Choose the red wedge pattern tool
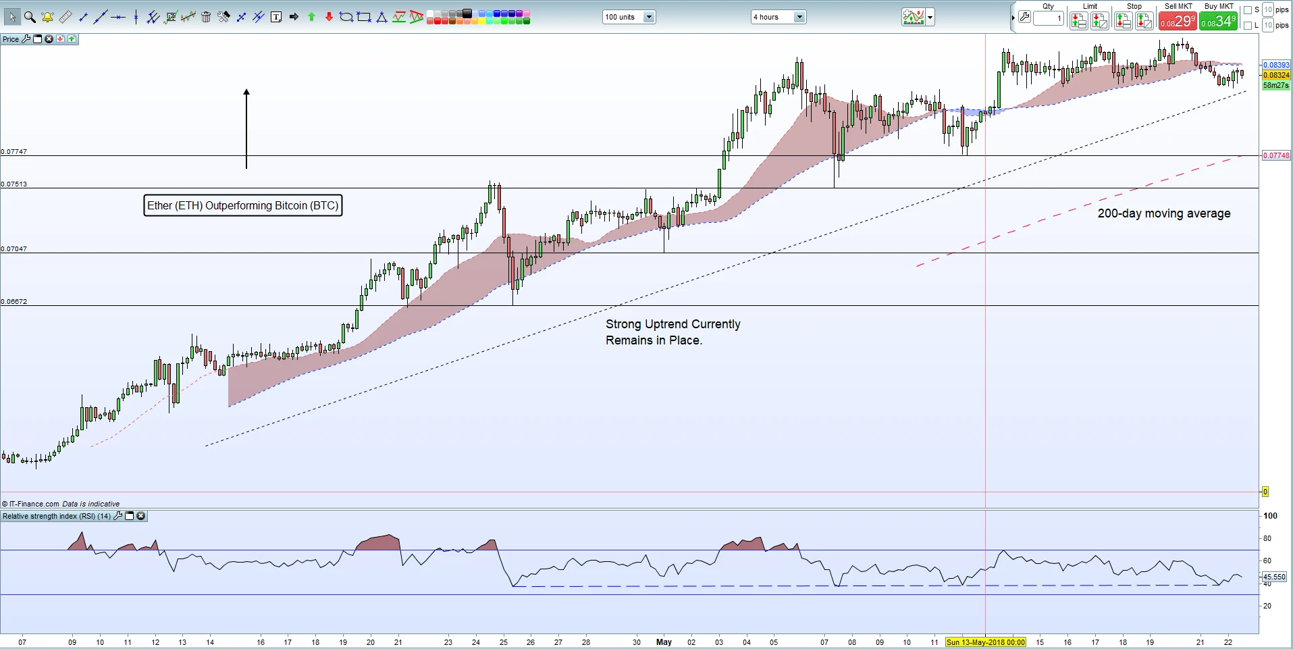Image resolution: width=1293 pixels, height=649 pixels. point(417,17)
